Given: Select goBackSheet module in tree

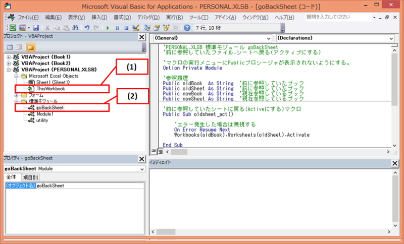Looking at the screenshot, I should (50, 108).
